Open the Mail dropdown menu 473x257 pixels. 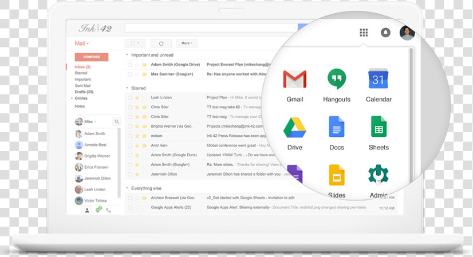coord(81,44)
